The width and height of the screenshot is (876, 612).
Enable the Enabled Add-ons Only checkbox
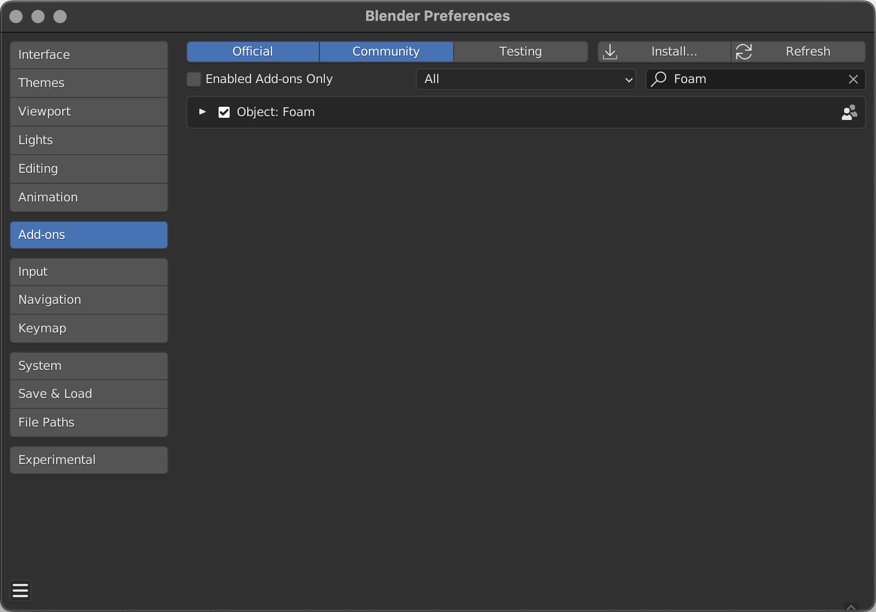[x=194, y=79]
